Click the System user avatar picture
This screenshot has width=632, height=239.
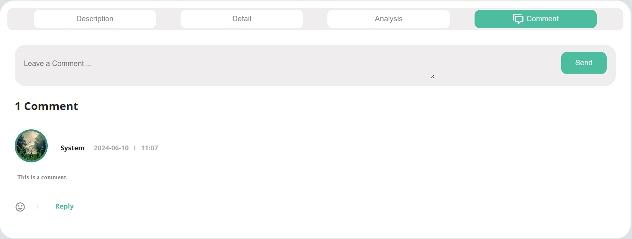click(31, 146)
